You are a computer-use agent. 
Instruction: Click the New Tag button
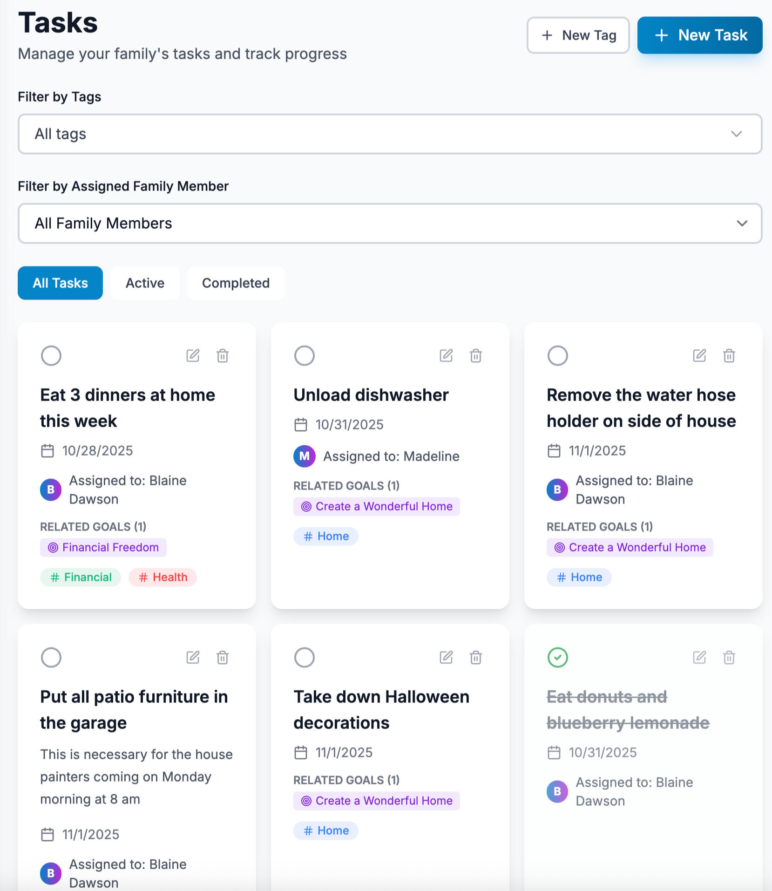[578, 35]
